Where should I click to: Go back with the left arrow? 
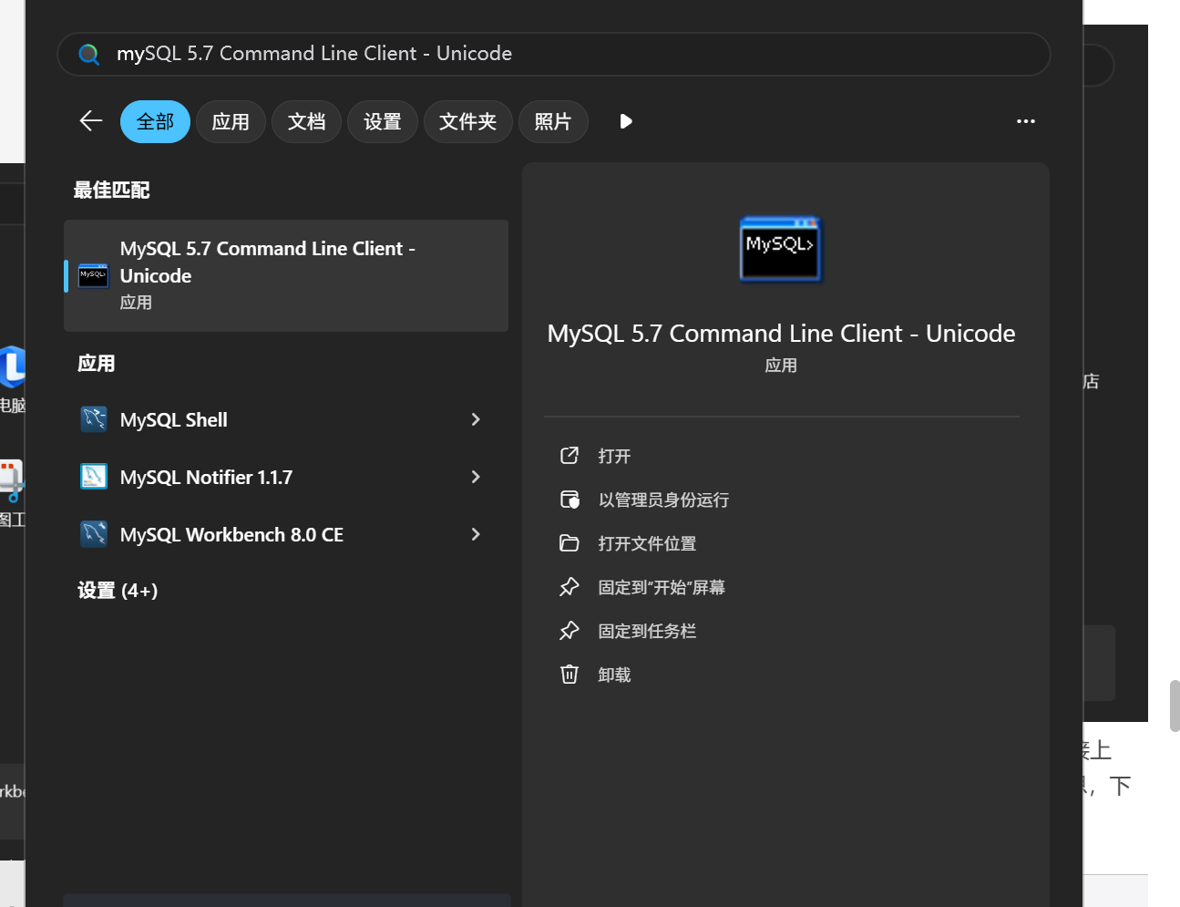coord(90,120)
